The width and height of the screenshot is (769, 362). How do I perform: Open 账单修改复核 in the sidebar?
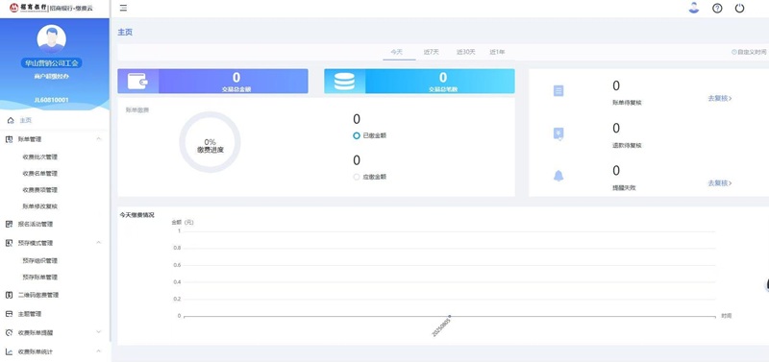(x=40, y=206)
